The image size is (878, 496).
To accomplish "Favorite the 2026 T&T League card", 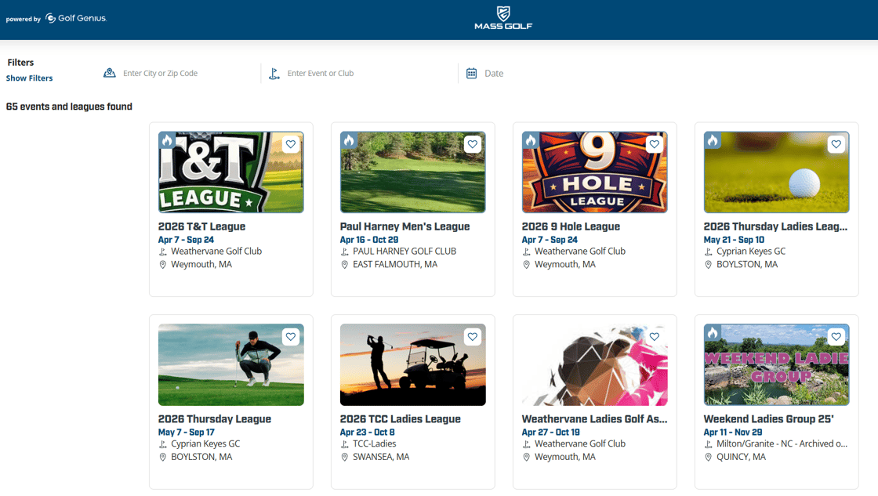I will tap(291, 144).
